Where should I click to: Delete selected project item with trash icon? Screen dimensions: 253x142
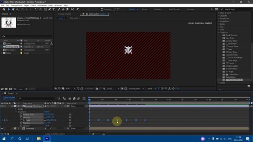26,89
